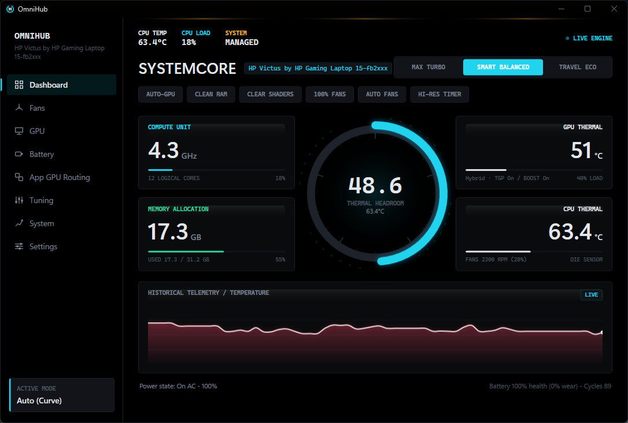The height and width of the screenshot is (423, 628).
Task: Click the CLEAN RAM button
Action: 211,95
